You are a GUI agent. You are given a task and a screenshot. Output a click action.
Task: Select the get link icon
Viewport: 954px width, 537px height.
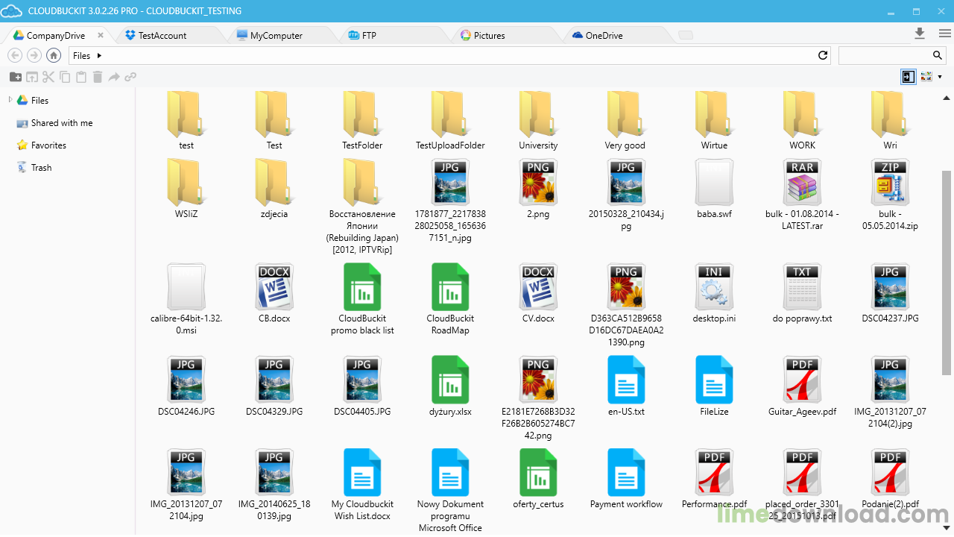pos(130,76)
